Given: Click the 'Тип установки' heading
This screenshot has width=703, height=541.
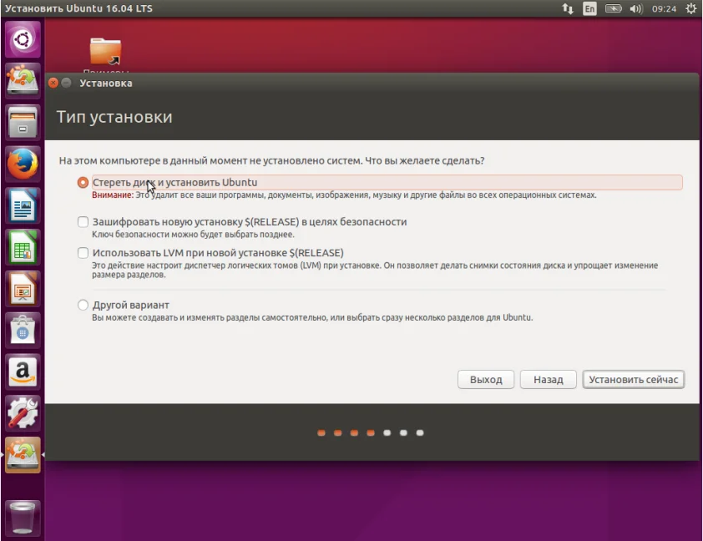Looking at the screenshot, I should click(114, 117).
